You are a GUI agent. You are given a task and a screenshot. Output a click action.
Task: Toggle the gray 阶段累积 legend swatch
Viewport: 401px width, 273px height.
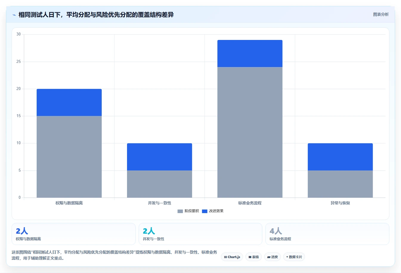(180, 211)
